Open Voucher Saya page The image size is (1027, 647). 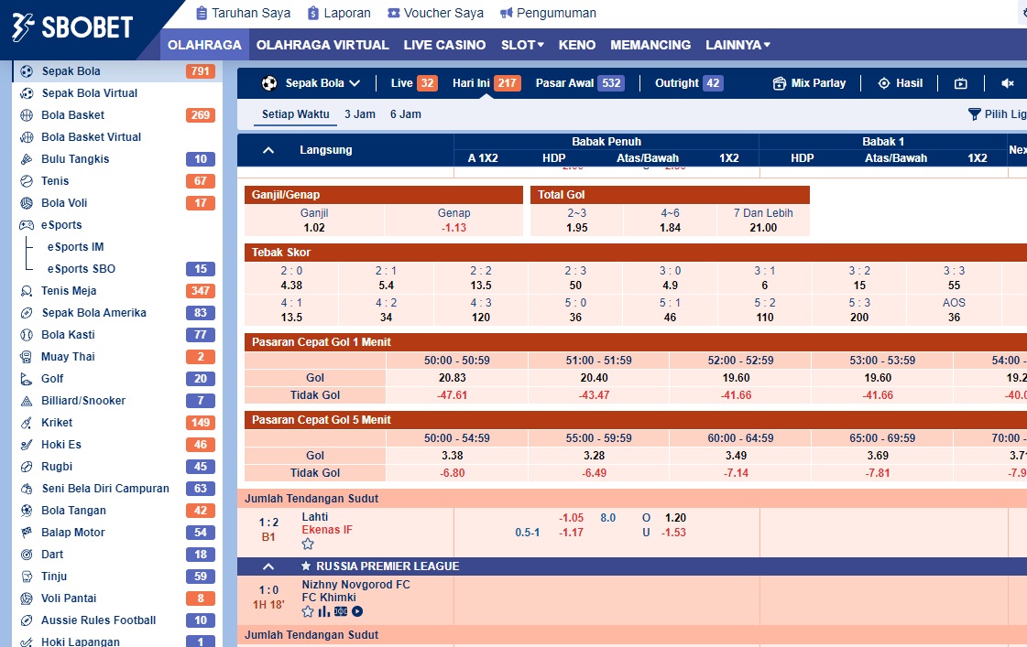pos(435,13)
